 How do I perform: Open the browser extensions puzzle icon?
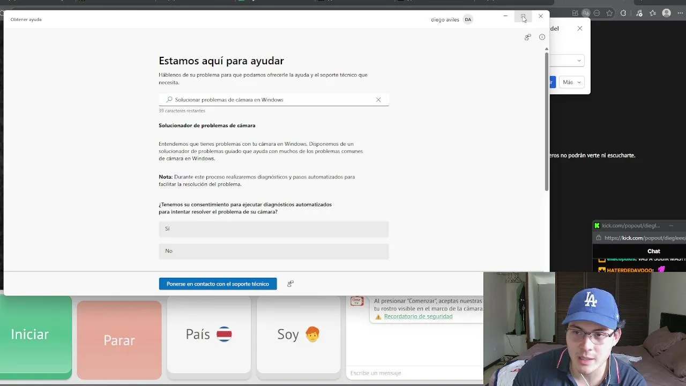623,13
